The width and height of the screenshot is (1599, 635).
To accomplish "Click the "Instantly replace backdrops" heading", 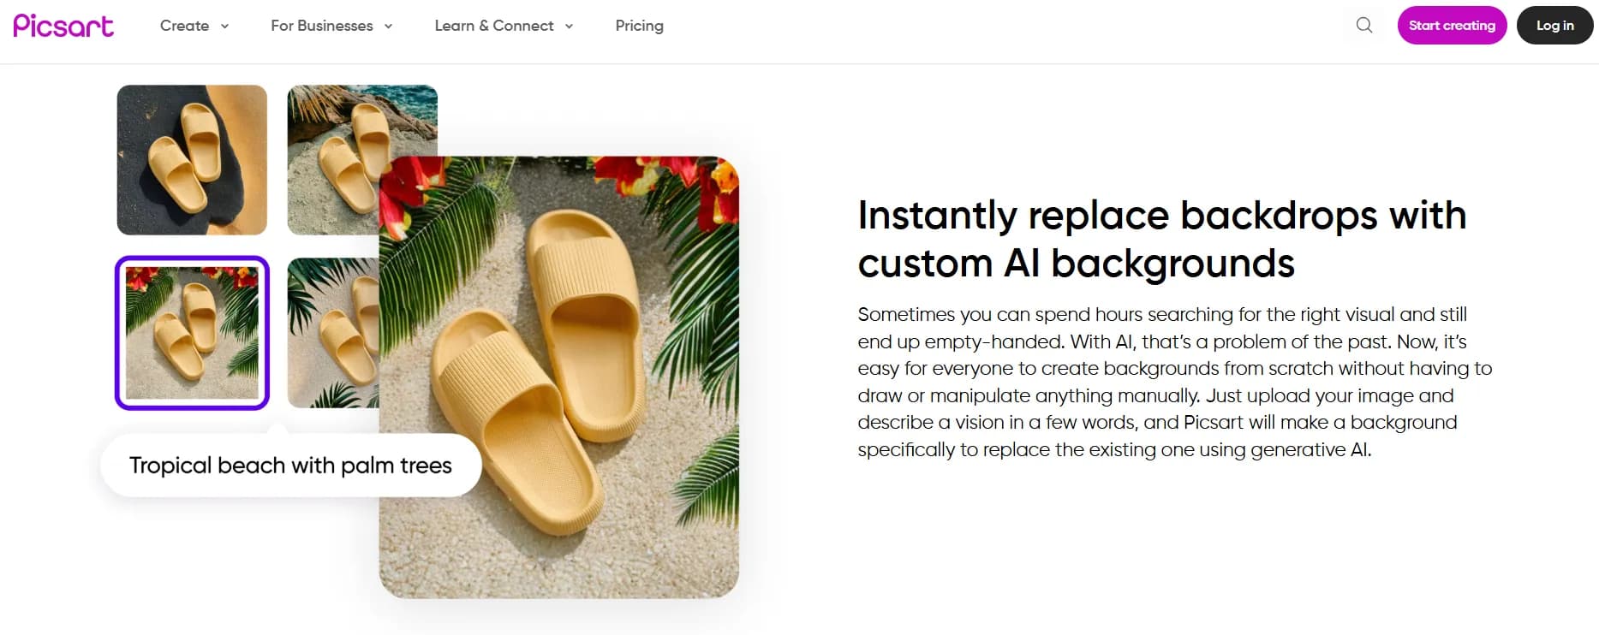I will [1161, 239].
